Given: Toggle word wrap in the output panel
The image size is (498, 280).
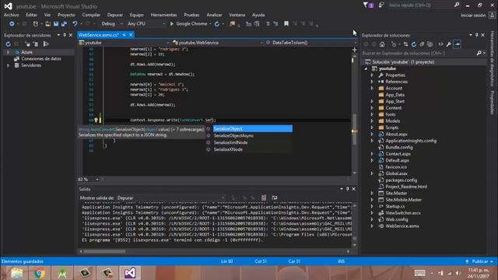Looking at the screenshot, I should coord(275,198).
